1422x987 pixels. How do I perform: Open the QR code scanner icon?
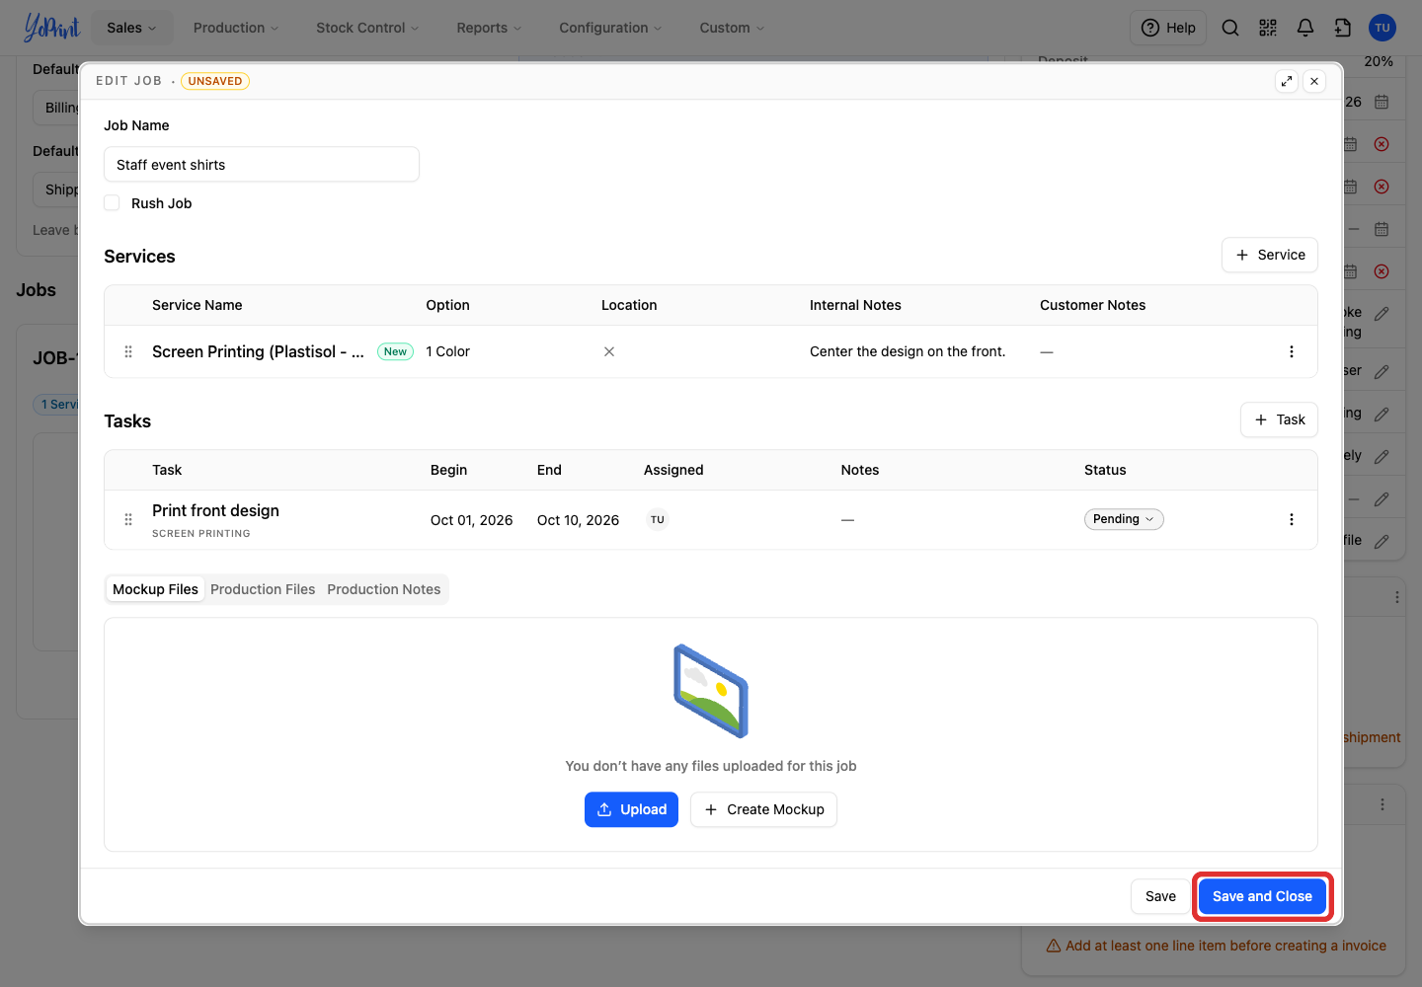[1268, 28]
